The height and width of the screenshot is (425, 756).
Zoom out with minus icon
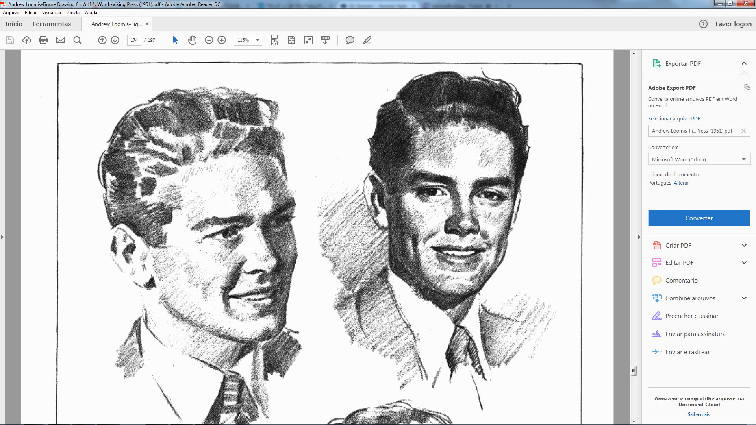click(x=209, y=40)
